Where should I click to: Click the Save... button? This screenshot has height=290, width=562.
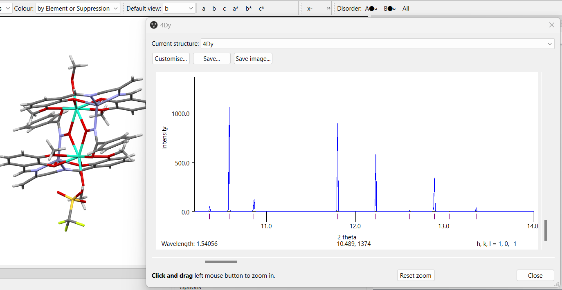click(x=211, y=59)
